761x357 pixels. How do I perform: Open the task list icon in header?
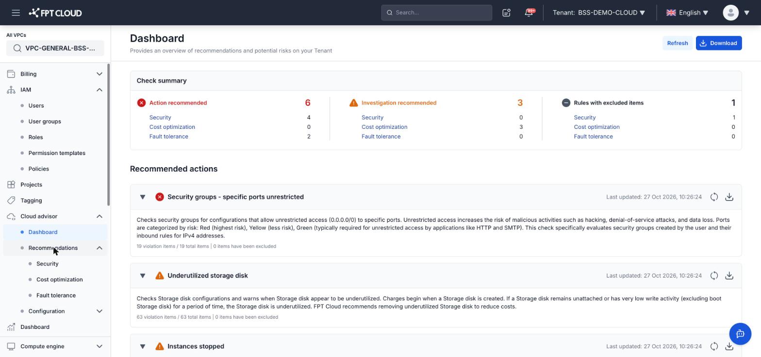click(506, 13)
